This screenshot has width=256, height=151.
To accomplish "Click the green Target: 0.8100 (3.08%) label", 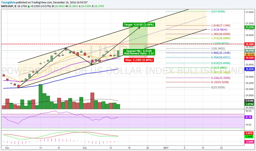I will pos(139,25).
